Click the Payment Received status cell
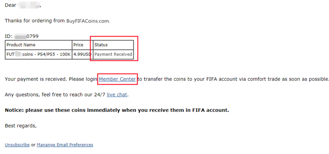Viewport: 329px width, 154px height. pos(113,54)
